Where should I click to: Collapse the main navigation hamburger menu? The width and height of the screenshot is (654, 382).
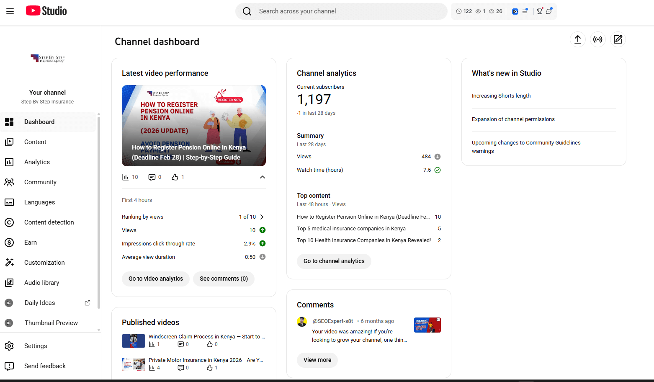coord(10,11)
